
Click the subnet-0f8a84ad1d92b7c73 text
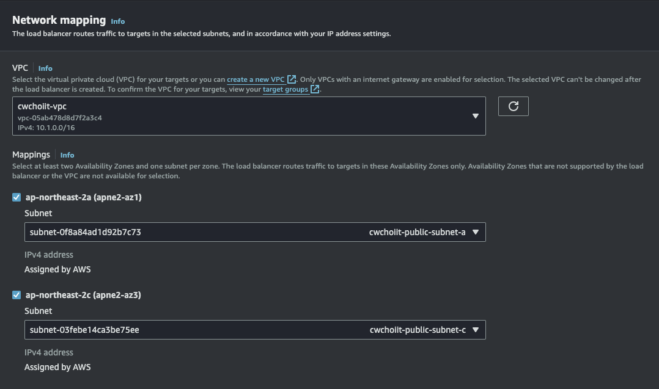[x=86, y=232]
